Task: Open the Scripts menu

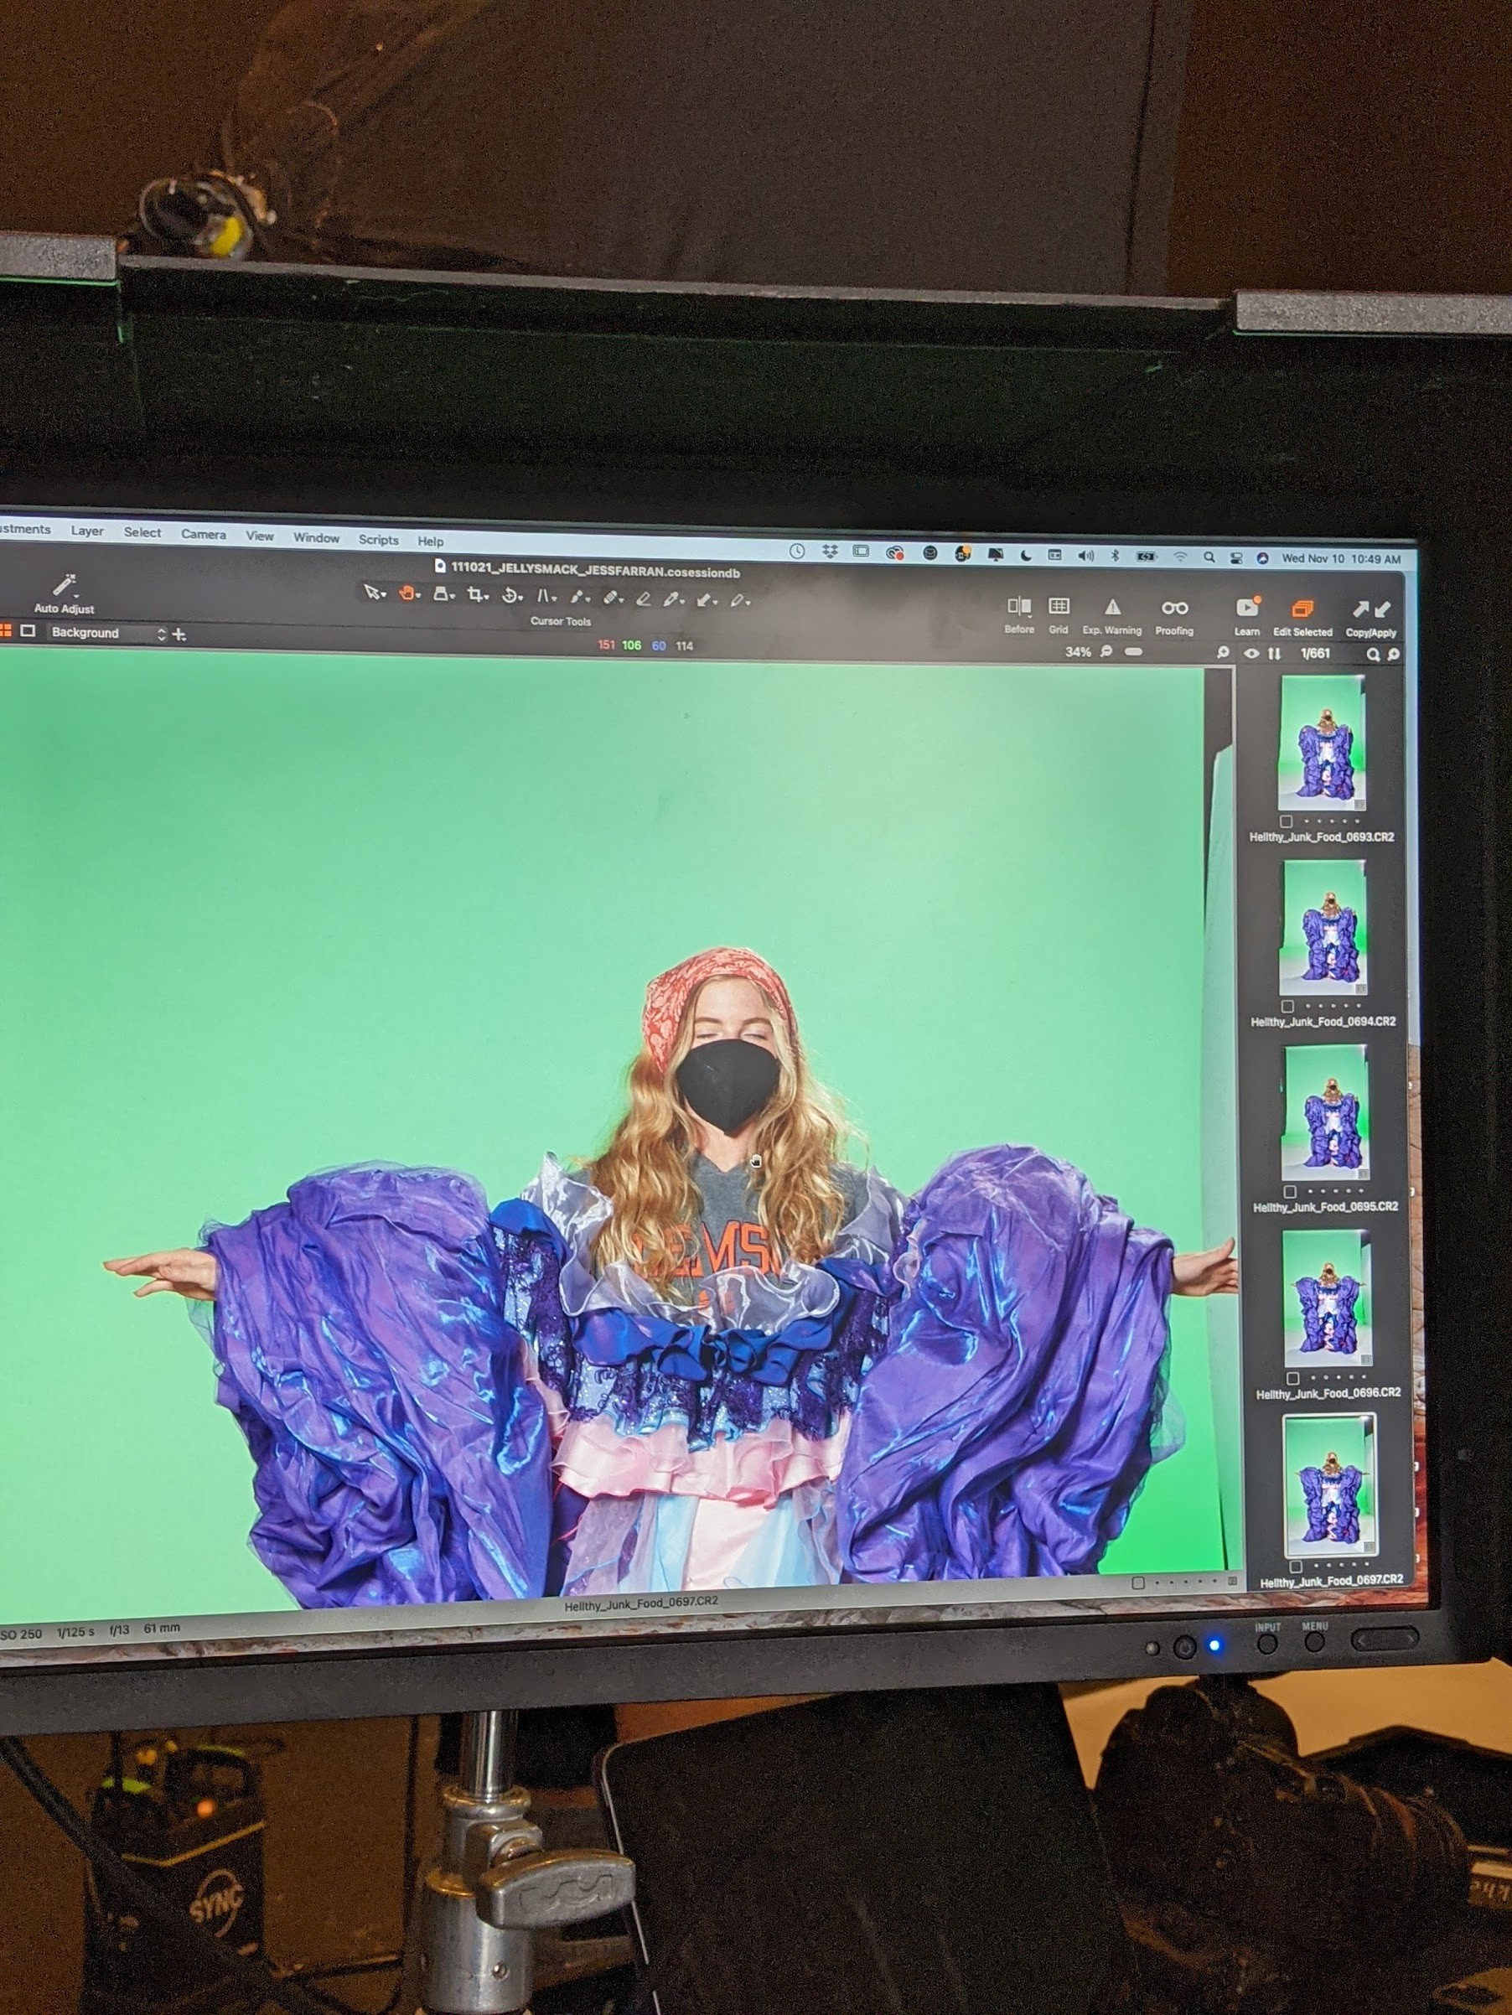Action: click(x=378, y=539)
